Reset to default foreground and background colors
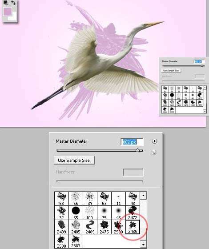The height and width of the screenshot is (249, 209). coord(6,3)
